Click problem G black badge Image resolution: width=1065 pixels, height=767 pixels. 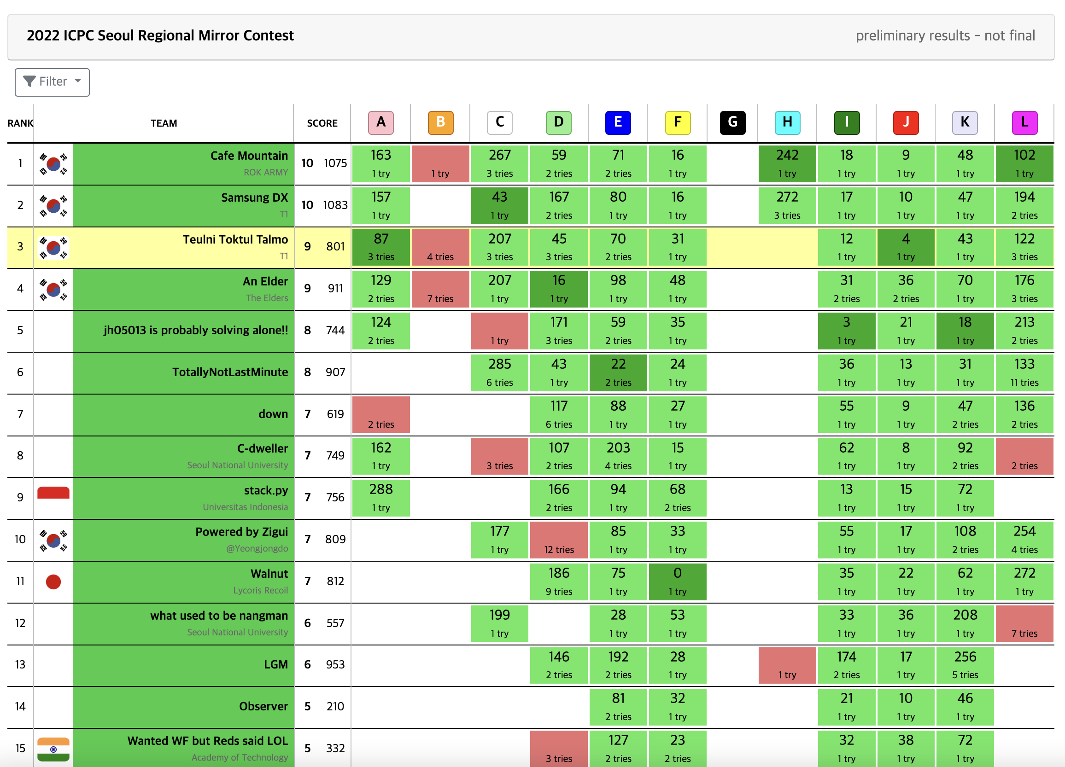tap(732, 122)
